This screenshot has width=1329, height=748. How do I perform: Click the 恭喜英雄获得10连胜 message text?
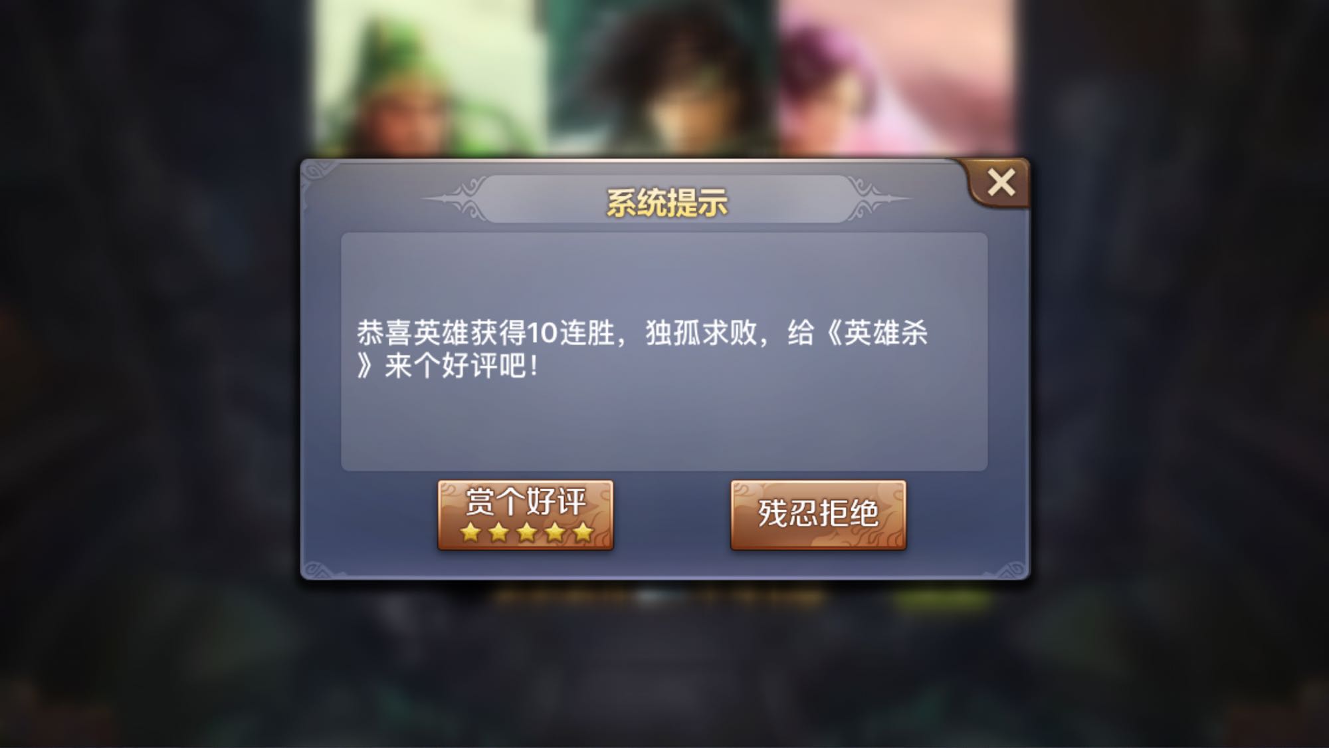486,332
